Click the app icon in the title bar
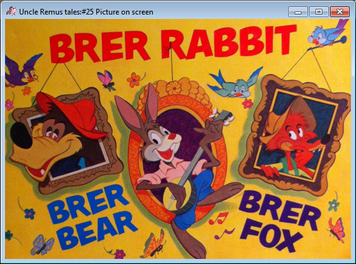 click(x=11, y=11)
